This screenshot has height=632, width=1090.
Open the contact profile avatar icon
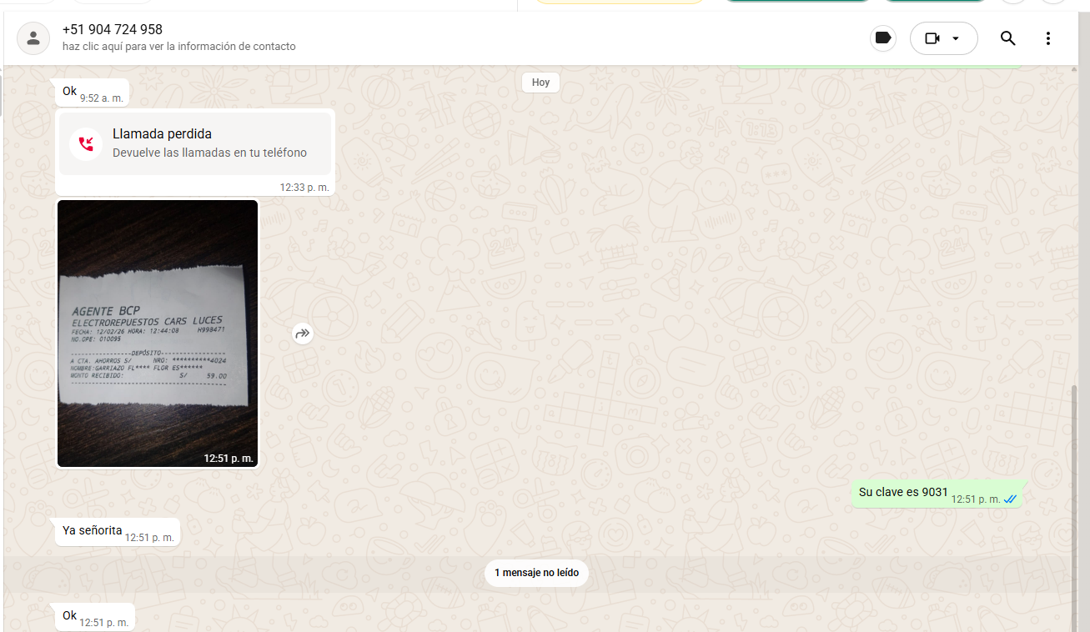[x=33, y=38]
